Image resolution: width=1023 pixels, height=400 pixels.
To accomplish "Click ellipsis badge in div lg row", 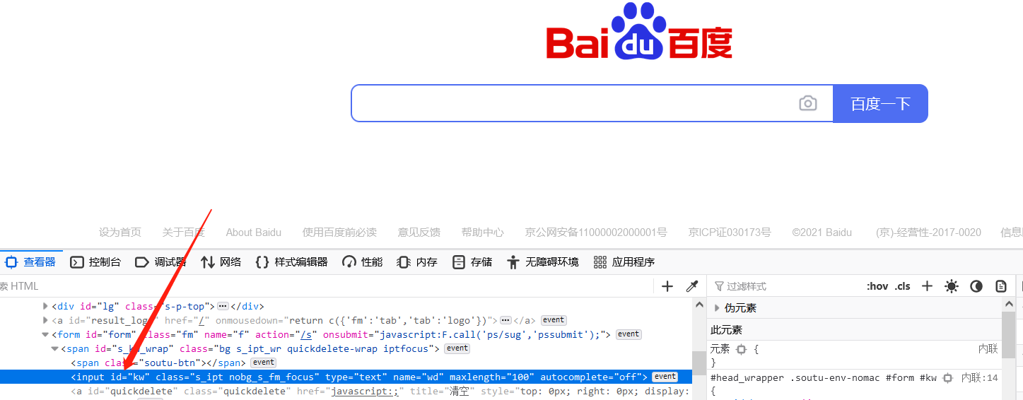I will pyautogui.click(x=223, y=306).
